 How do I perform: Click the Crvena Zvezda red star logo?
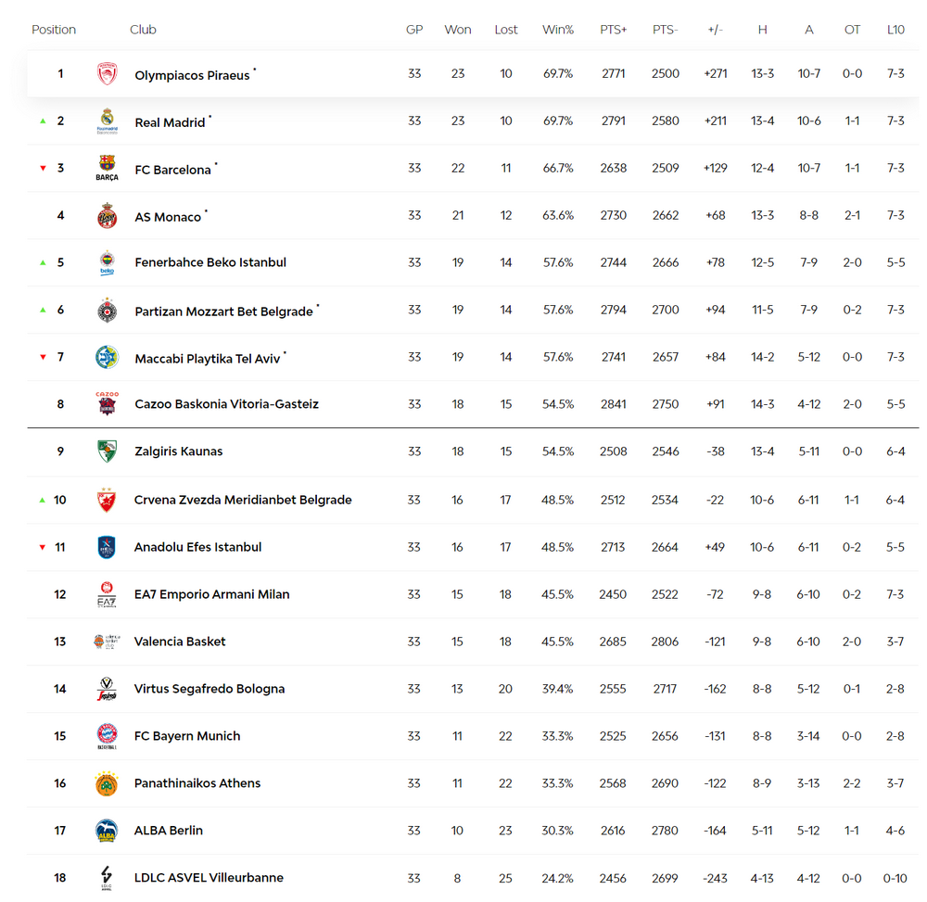(x=107, y=500)
